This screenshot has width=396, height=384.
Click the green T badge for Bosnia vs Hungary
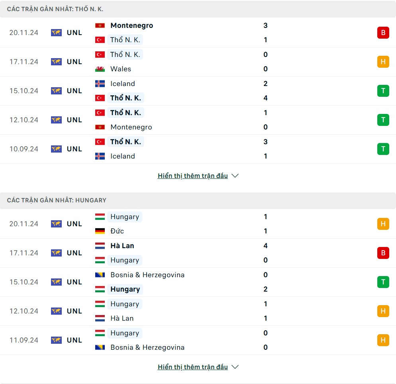(383, 282)
